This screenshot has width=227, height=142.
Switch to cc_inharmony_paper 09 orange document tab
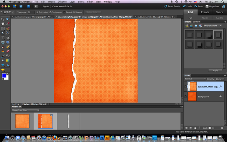(33, 17)
